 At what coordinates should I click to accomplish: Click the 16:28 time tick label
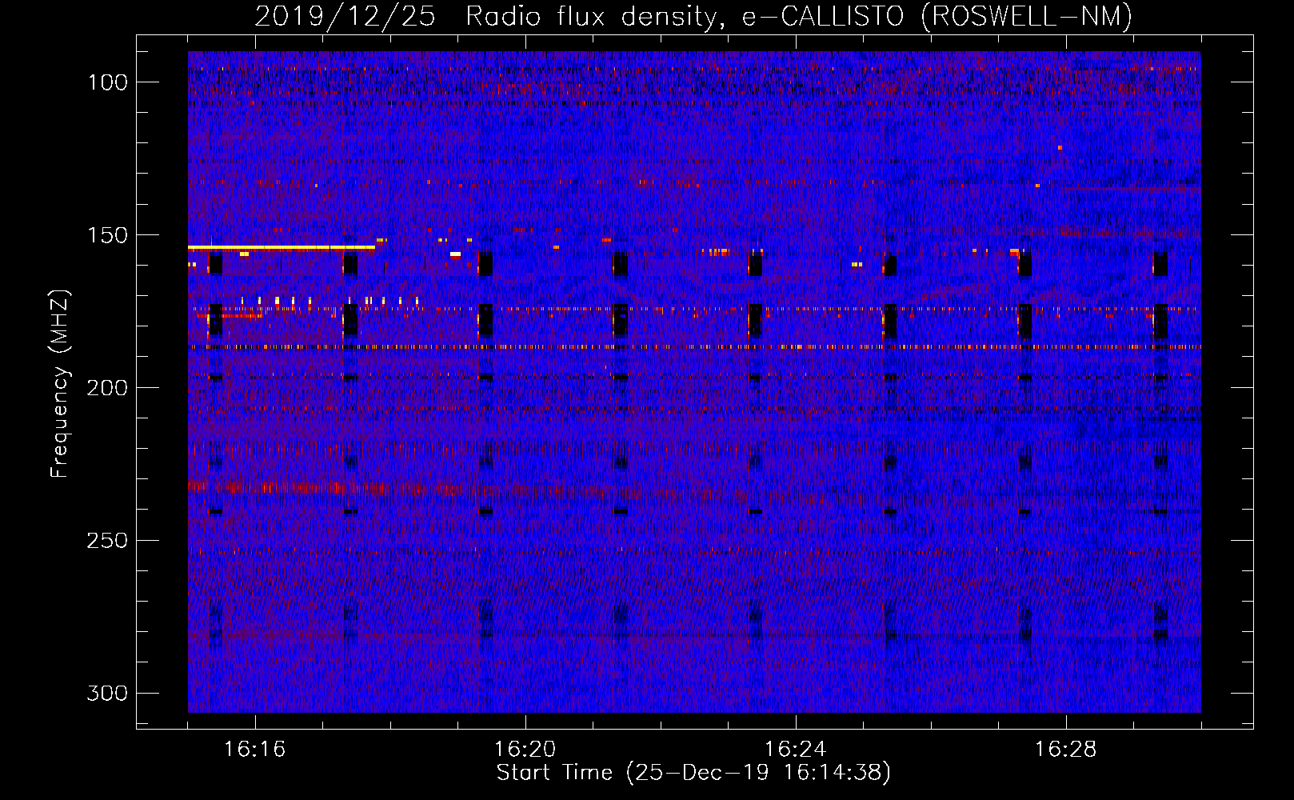(x=1066, y=750)
